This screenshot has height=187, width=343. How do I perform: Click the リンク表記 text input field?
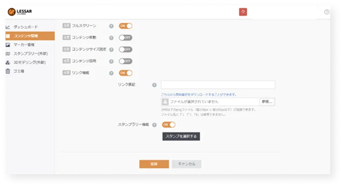click(218, 85)
